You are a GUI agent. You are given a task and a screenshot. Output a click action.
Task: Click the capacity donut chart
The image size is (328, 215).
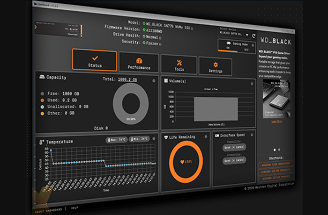pyautogui.click(x=131, y=104)
